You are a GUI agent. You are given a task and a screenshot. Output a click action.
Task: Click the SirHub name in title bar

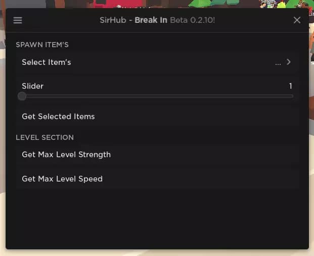(113, 20)
